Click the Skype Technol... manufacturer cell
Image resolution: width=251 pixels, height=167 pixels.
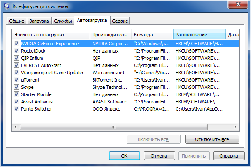tap(110, 87)
